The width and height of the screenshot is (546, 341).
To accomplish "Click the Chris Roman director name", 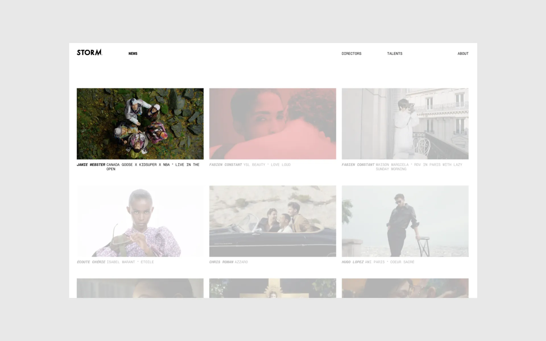I will [221, 262].
